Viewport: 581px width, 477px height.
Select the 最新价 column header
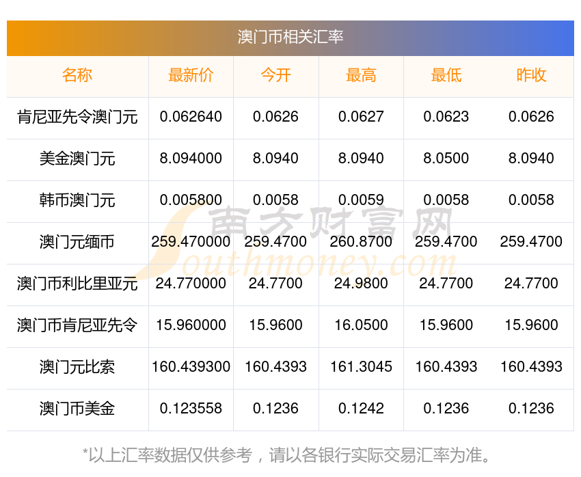191,75
